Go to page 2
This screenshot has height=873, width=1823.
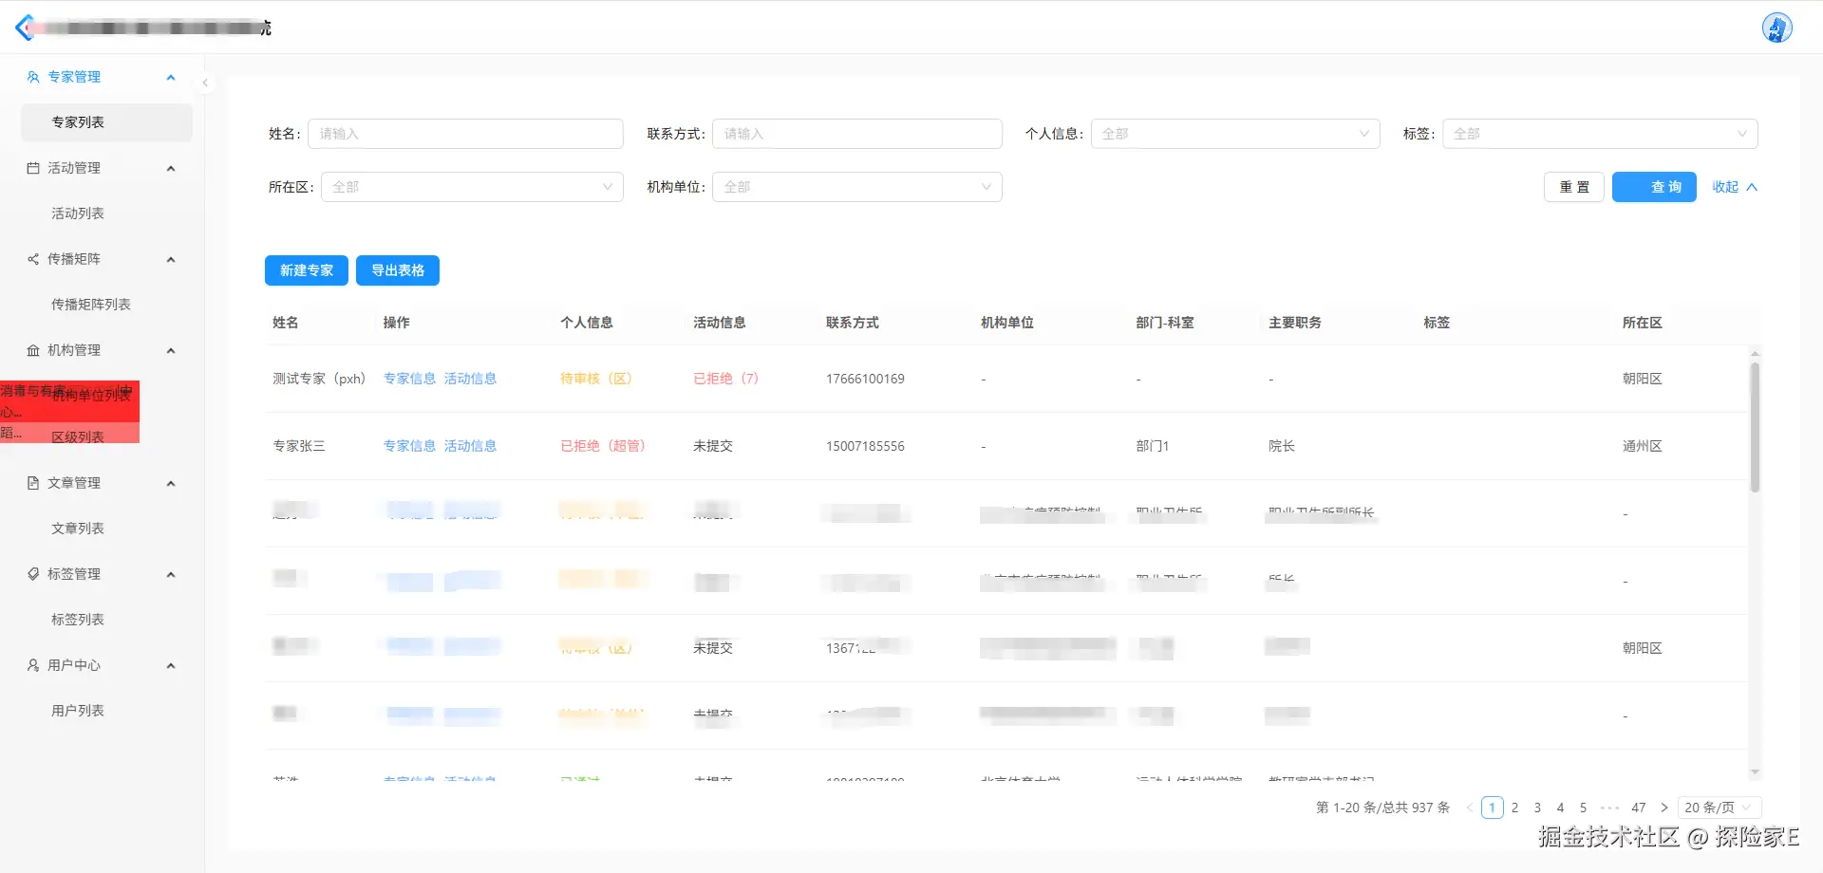(1515, 808)
